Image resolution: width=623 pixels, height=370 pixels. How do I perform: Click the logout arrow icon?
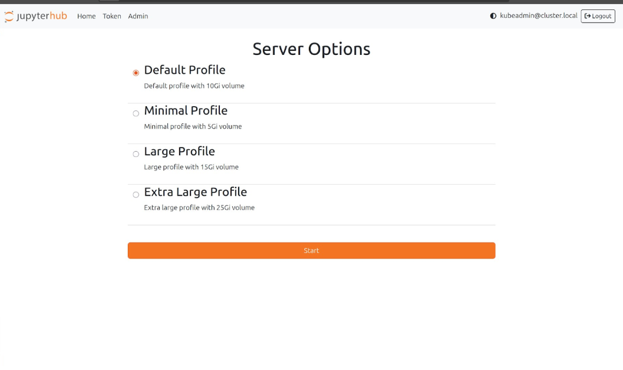(x=587, y=16)
